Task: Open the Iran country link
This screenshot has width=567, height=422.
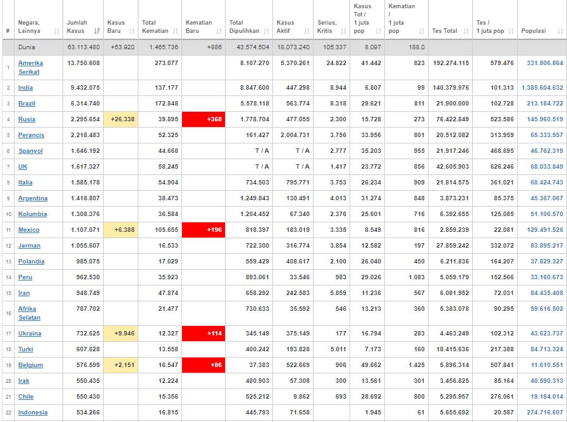Action: (24, 293)
